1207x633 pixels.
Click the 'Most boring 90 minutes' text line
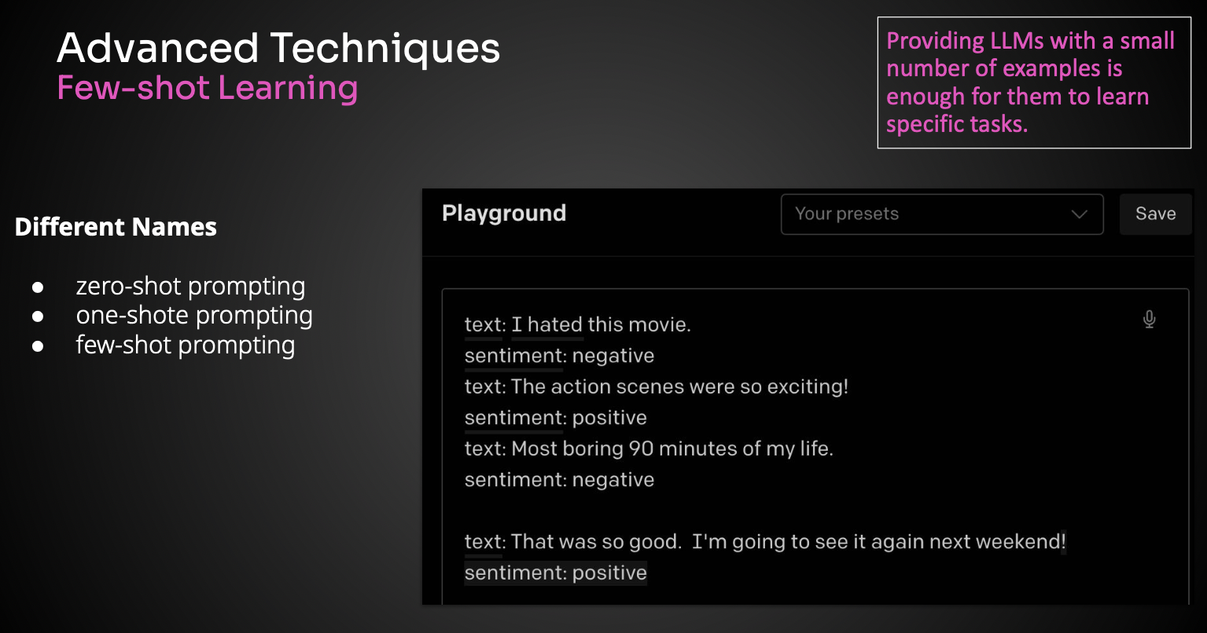tap(649, 448)
